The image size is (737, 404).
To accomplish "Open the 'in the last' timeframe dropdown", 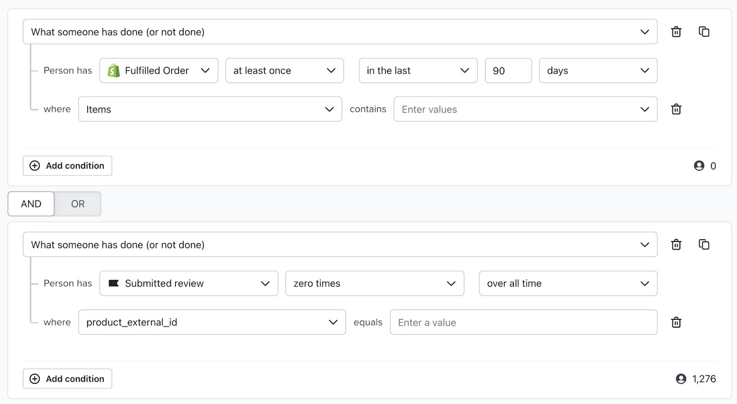I will (418, 70).
